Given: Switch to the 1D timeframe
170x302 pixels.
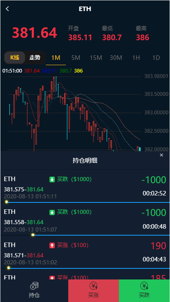Looking at the screenshot, I should 156,58.
